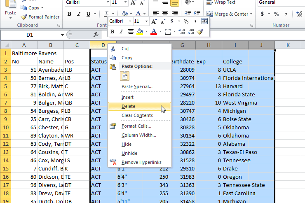Click the mini toolbar comma style icon
This screenshot has width=305, height=203.
coord(195,21)
